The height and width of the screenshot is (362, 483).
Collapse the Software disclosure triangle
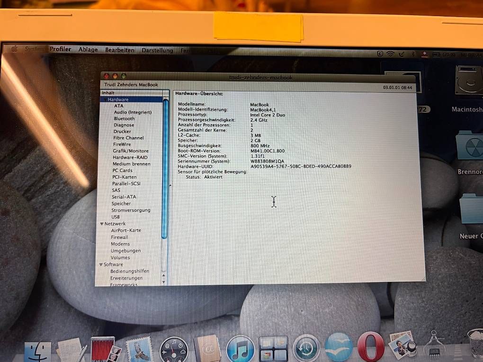(x=101, y=264)
